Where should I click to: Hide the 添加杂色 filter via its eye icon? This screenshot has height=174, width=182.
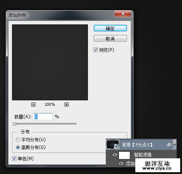[x=121, y=163]
